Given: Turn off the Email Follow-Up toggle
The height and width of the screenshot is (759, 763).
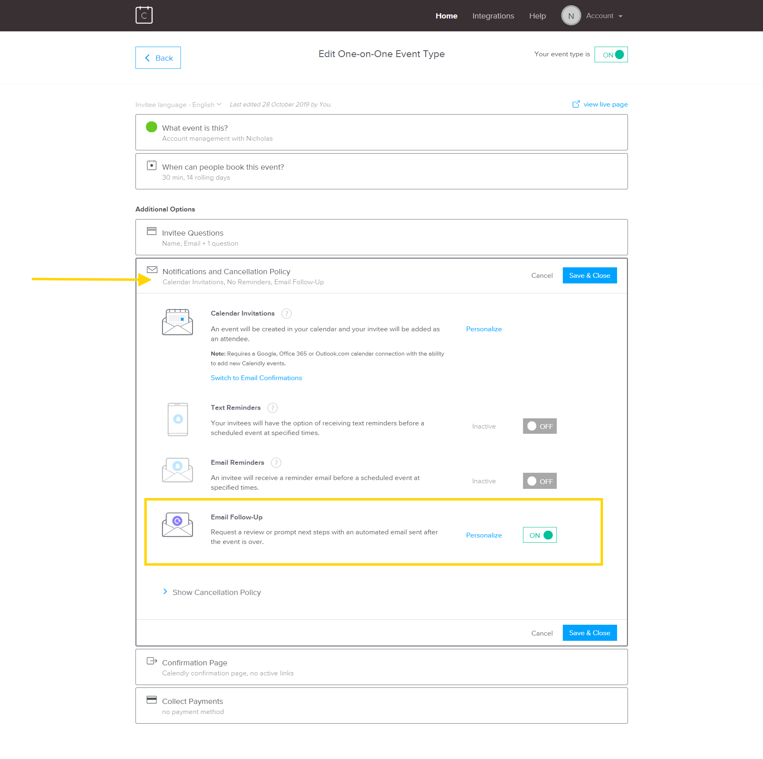Looking at the screenshot, I should [x=539, y=535].
